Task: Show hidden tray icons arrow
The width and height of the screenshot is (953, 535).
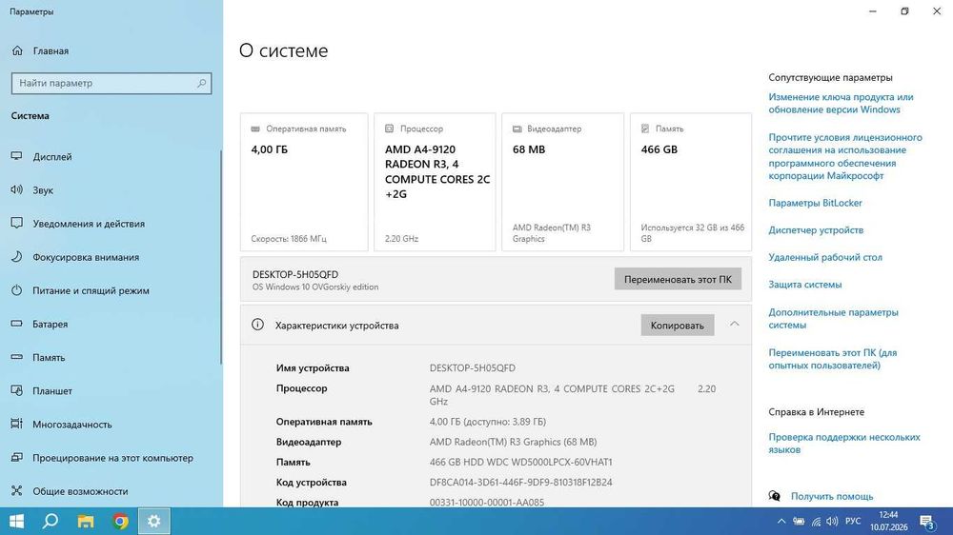Action: tap(781, 521)
